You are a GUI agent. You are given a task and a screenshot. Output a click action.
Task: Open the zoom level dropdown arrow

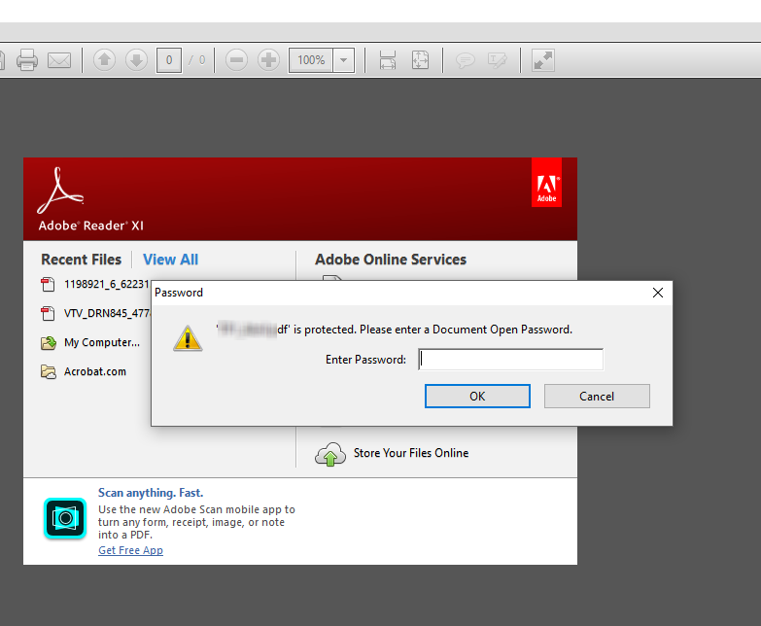click(344, 60)
